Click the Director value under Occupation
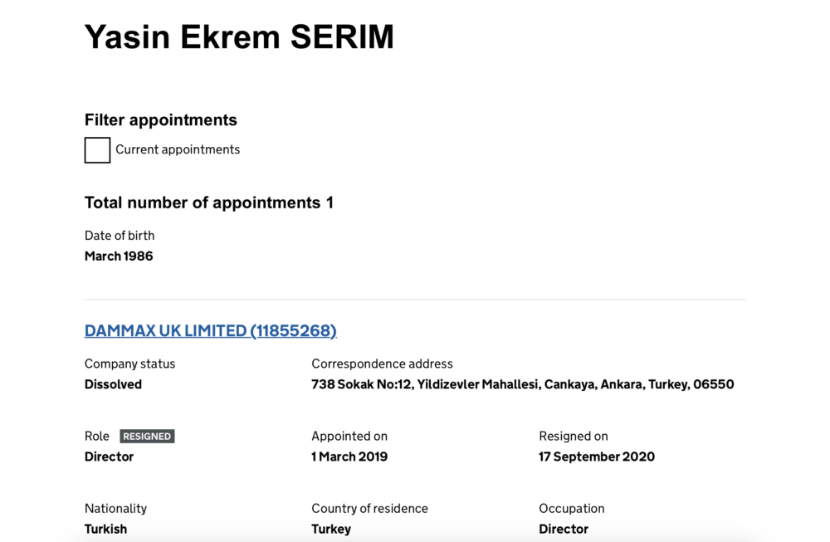830x542 pixels. tap(564, 529)
